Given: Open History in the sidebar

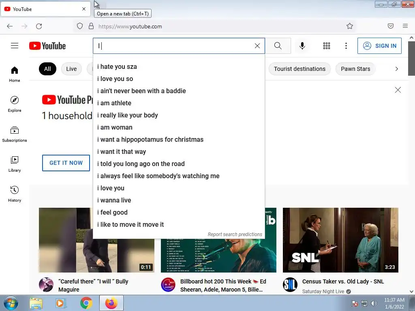Looking at the screenshot, I should click(x=15, y=194).
